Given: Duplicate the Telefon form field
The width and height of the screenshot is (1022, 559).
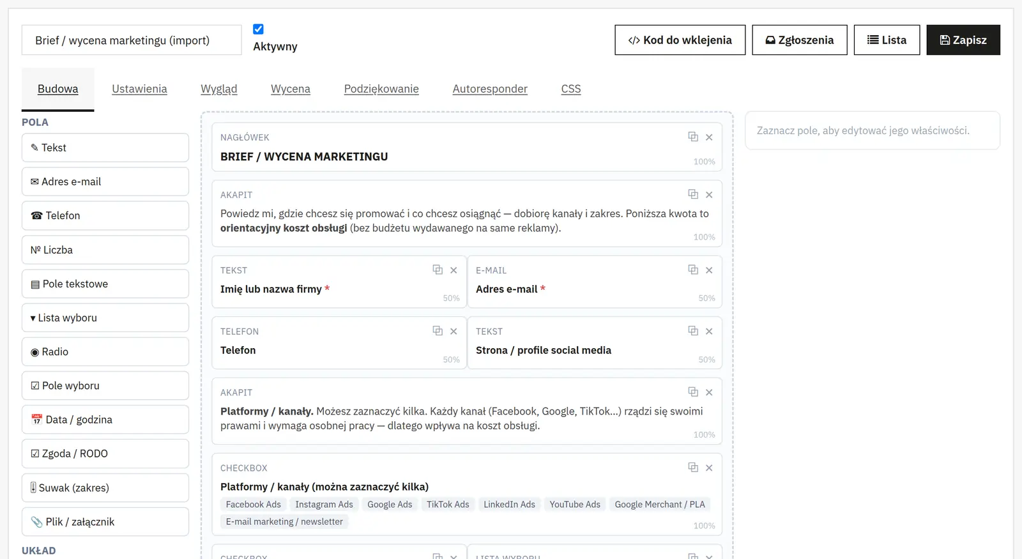Looking at the screenshot, I should (x=438, y=331).
